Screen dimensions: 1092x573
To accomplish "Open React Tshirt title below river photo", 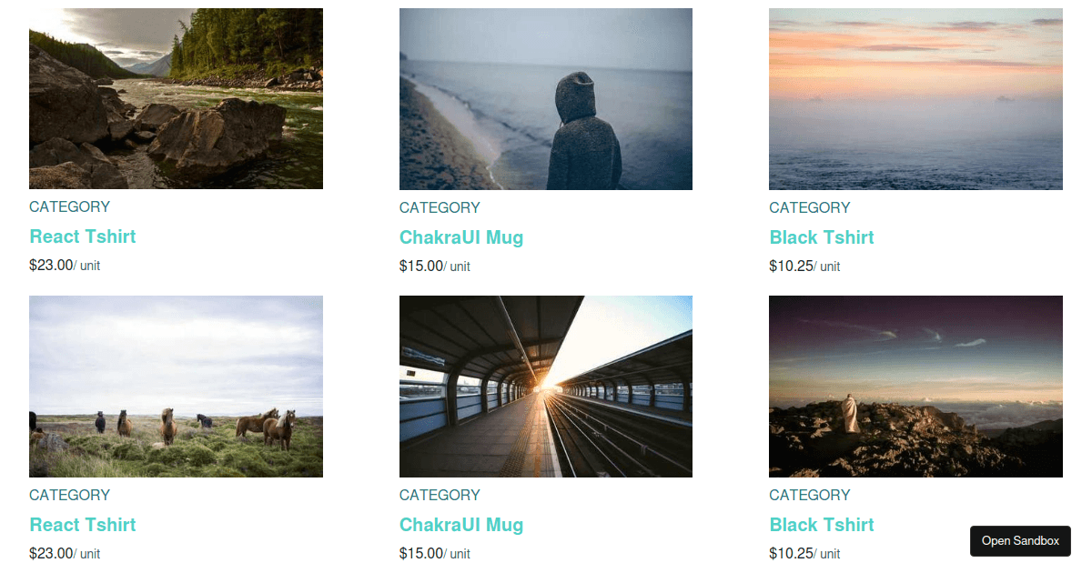I will click(83, 236).
